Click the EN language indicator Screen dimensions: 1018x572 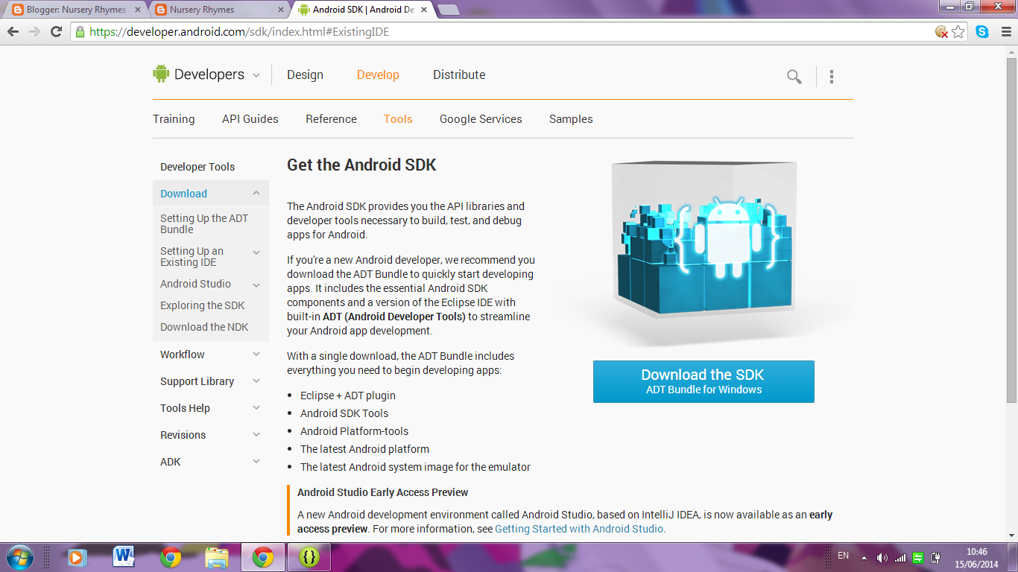tap(844, 556)
